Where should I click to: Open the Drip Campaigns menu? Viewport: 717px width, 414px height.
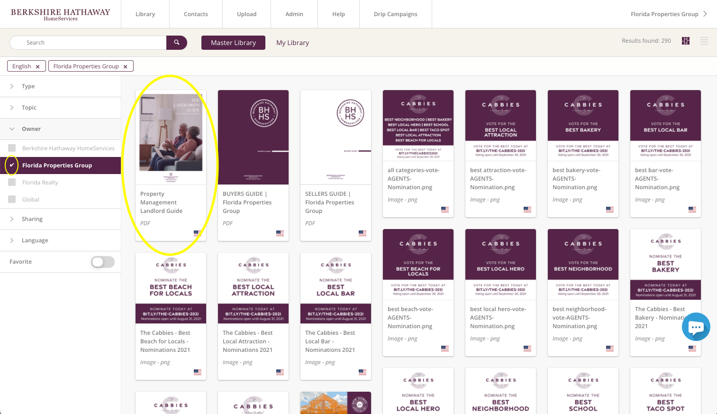pos(396,14)
